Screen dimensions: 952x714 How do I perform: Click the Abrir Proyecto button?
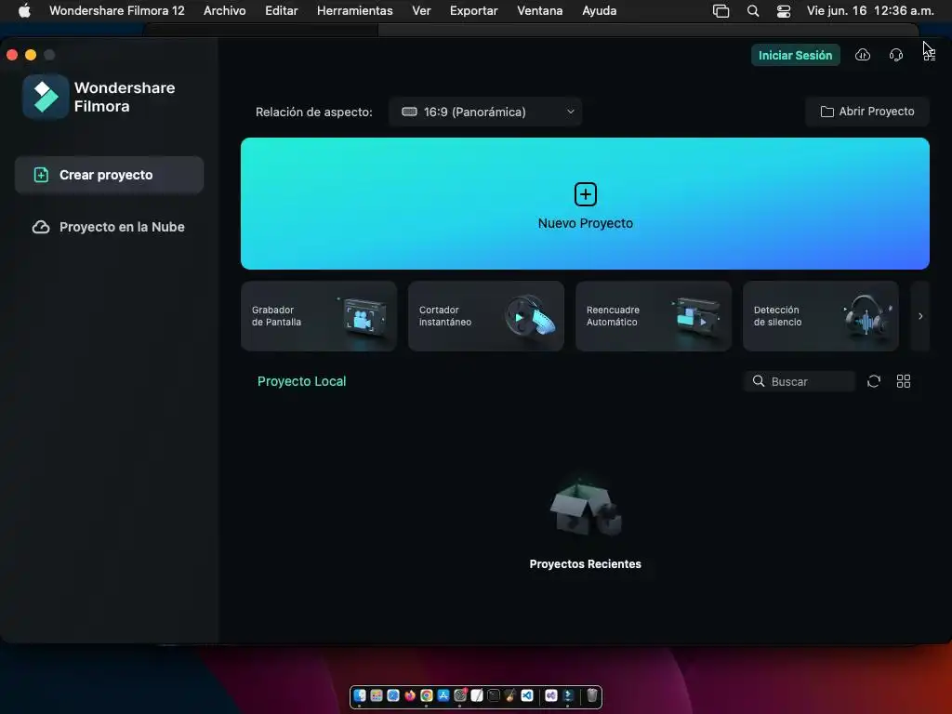(867, 112)
